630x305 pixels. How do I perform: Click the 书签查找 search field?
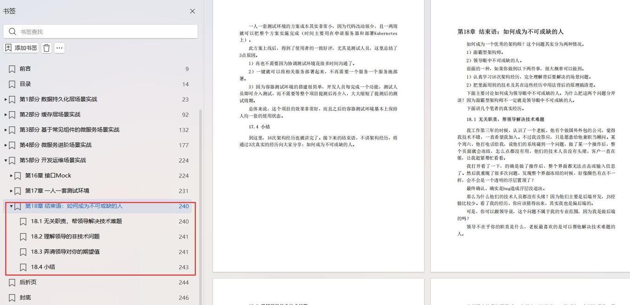100,32
